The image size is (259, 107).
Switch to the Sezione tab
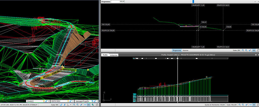point(185,50)
